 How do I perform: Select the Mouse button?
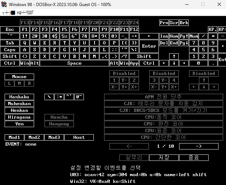coord(19,77)
